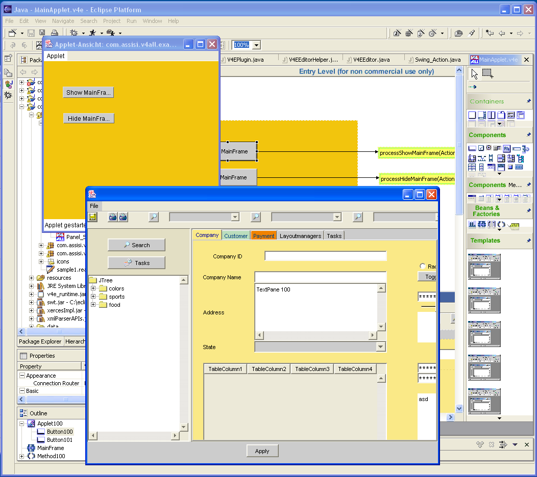Select the radio button beside Company ID

[x=422, y=266]
